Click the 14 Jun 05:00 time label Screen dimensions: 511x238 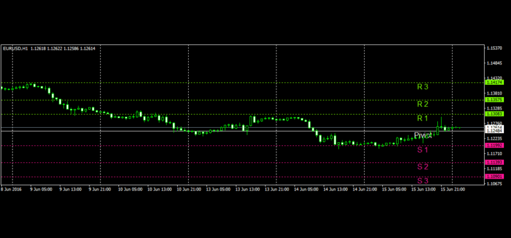click(306, 189)
